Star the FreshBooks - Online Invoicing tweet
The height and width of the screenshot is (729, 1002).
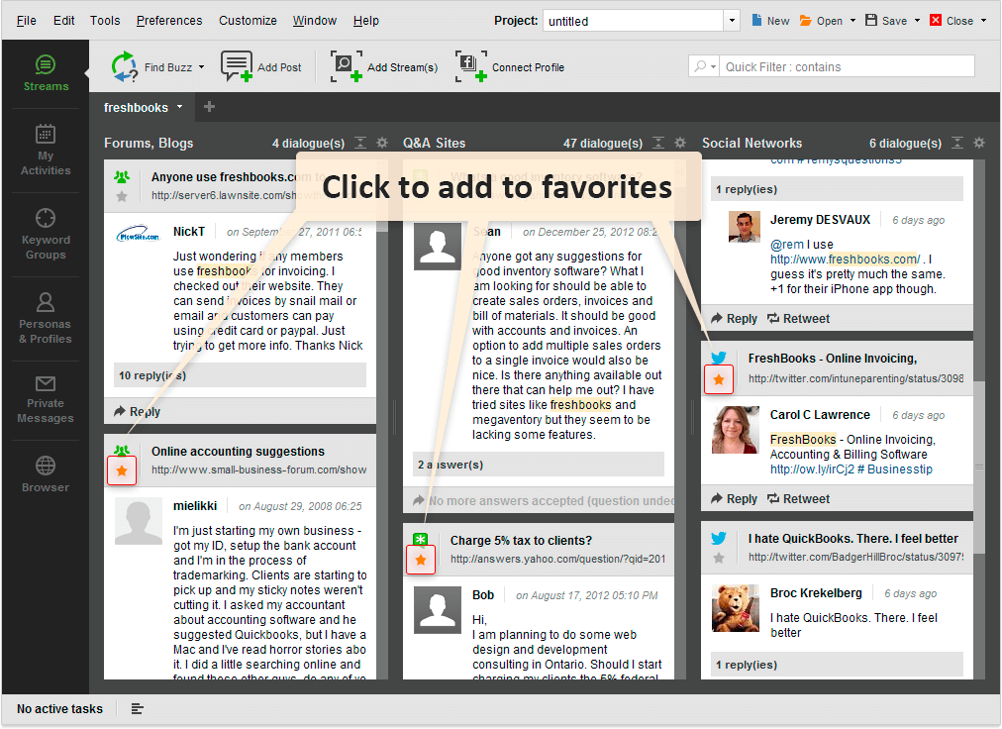719,379
